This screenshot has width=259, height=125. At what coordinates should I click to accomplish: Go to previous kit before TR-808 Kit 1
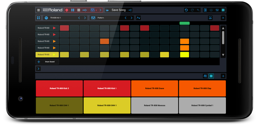tap(79, 18)
